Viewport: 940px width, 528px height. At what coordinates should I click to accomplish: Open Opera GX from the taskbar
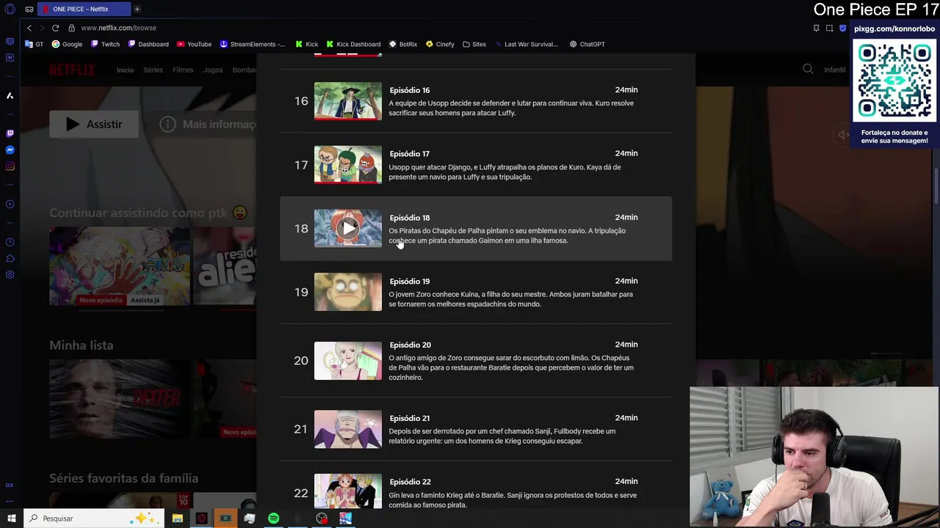point(201,518)
